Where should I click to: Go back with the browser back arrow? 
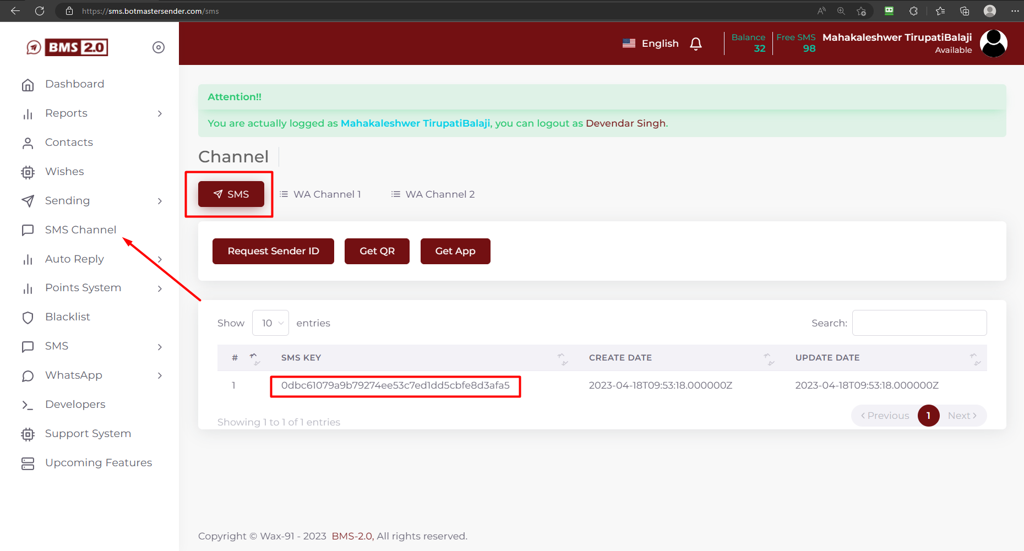tap(15, 11)
